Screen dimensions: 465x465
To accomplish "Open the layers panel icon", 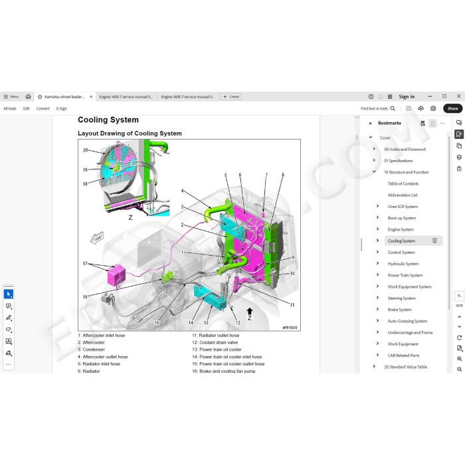I will [459, 157].
